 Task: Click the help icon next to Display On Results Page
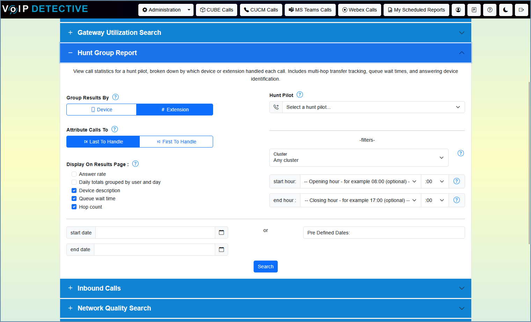136,164
